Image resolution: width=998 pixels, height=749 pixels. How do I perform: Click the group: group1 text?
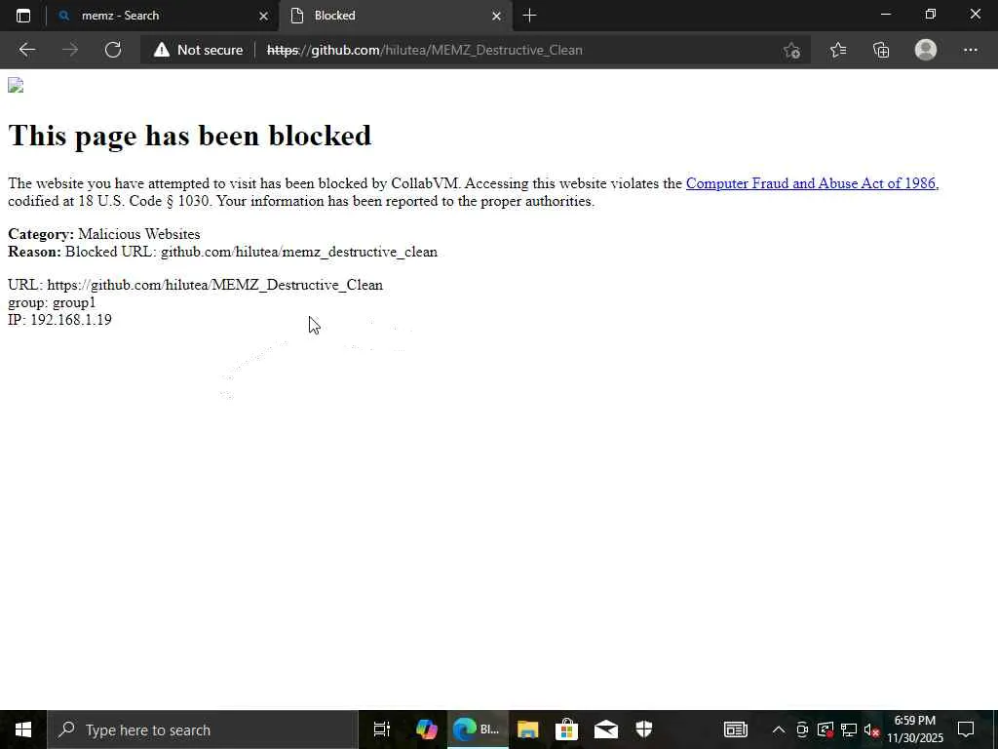(52, 302)
